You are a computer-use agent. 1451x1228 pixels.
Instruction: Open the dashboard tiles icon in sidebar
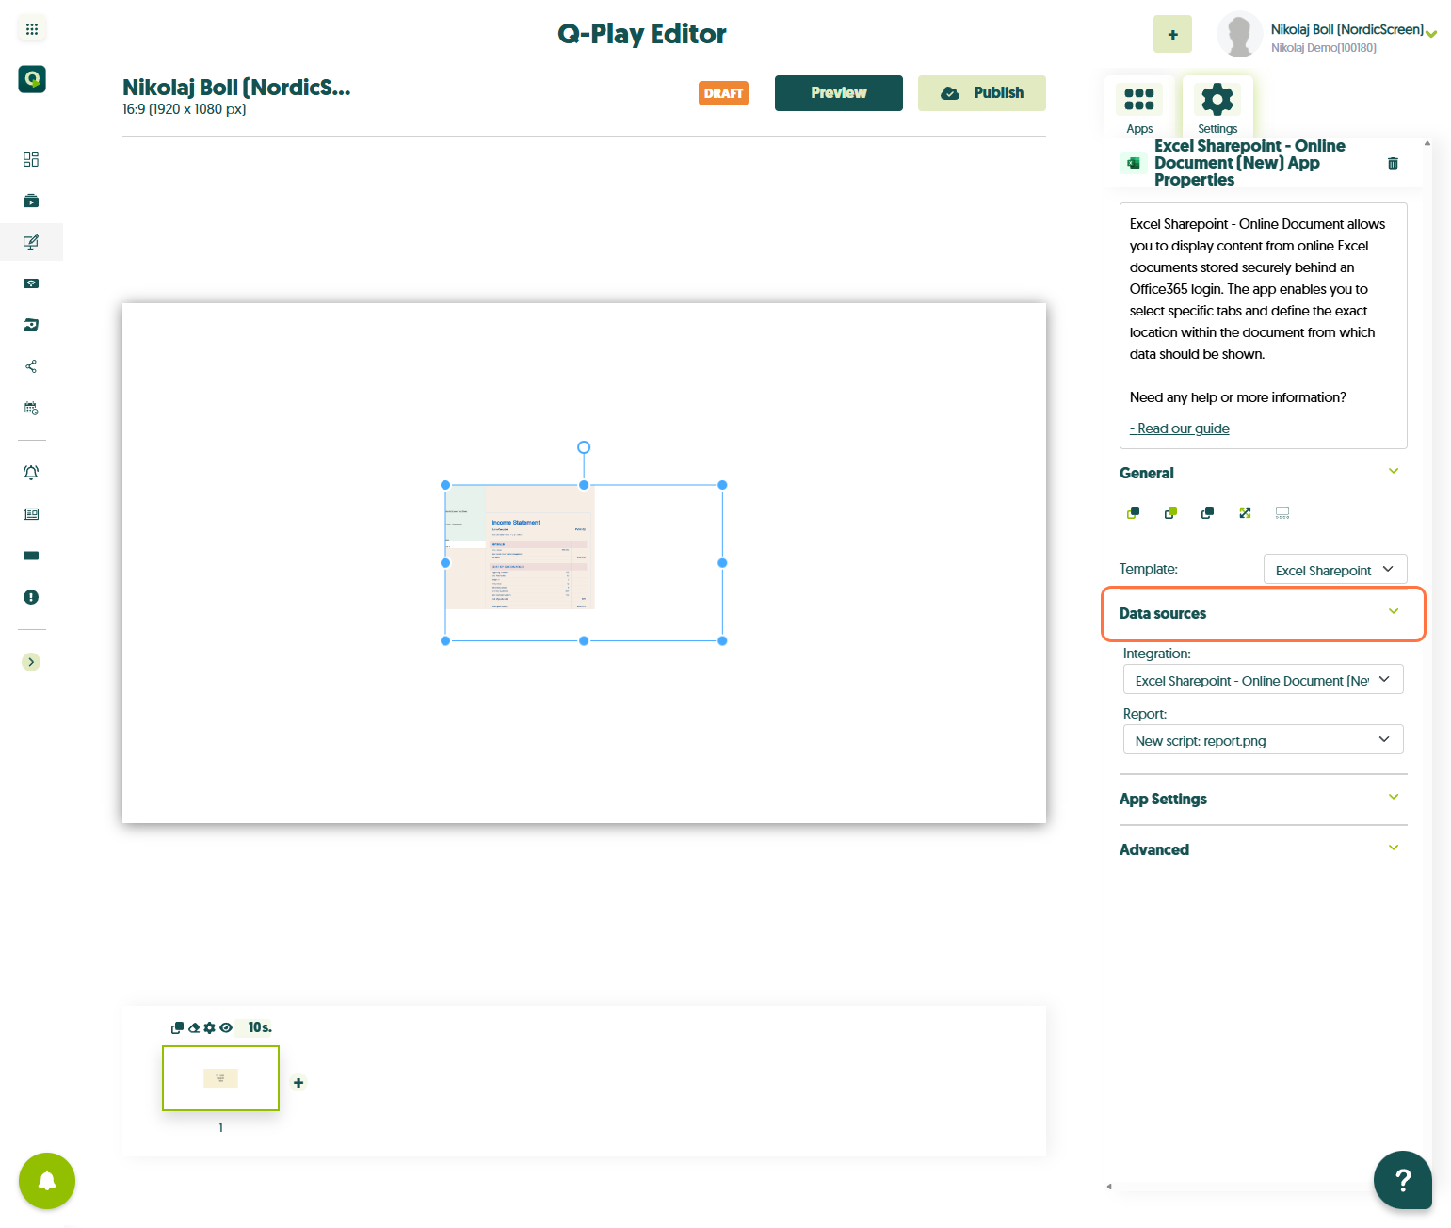click(x=31, y=159)
